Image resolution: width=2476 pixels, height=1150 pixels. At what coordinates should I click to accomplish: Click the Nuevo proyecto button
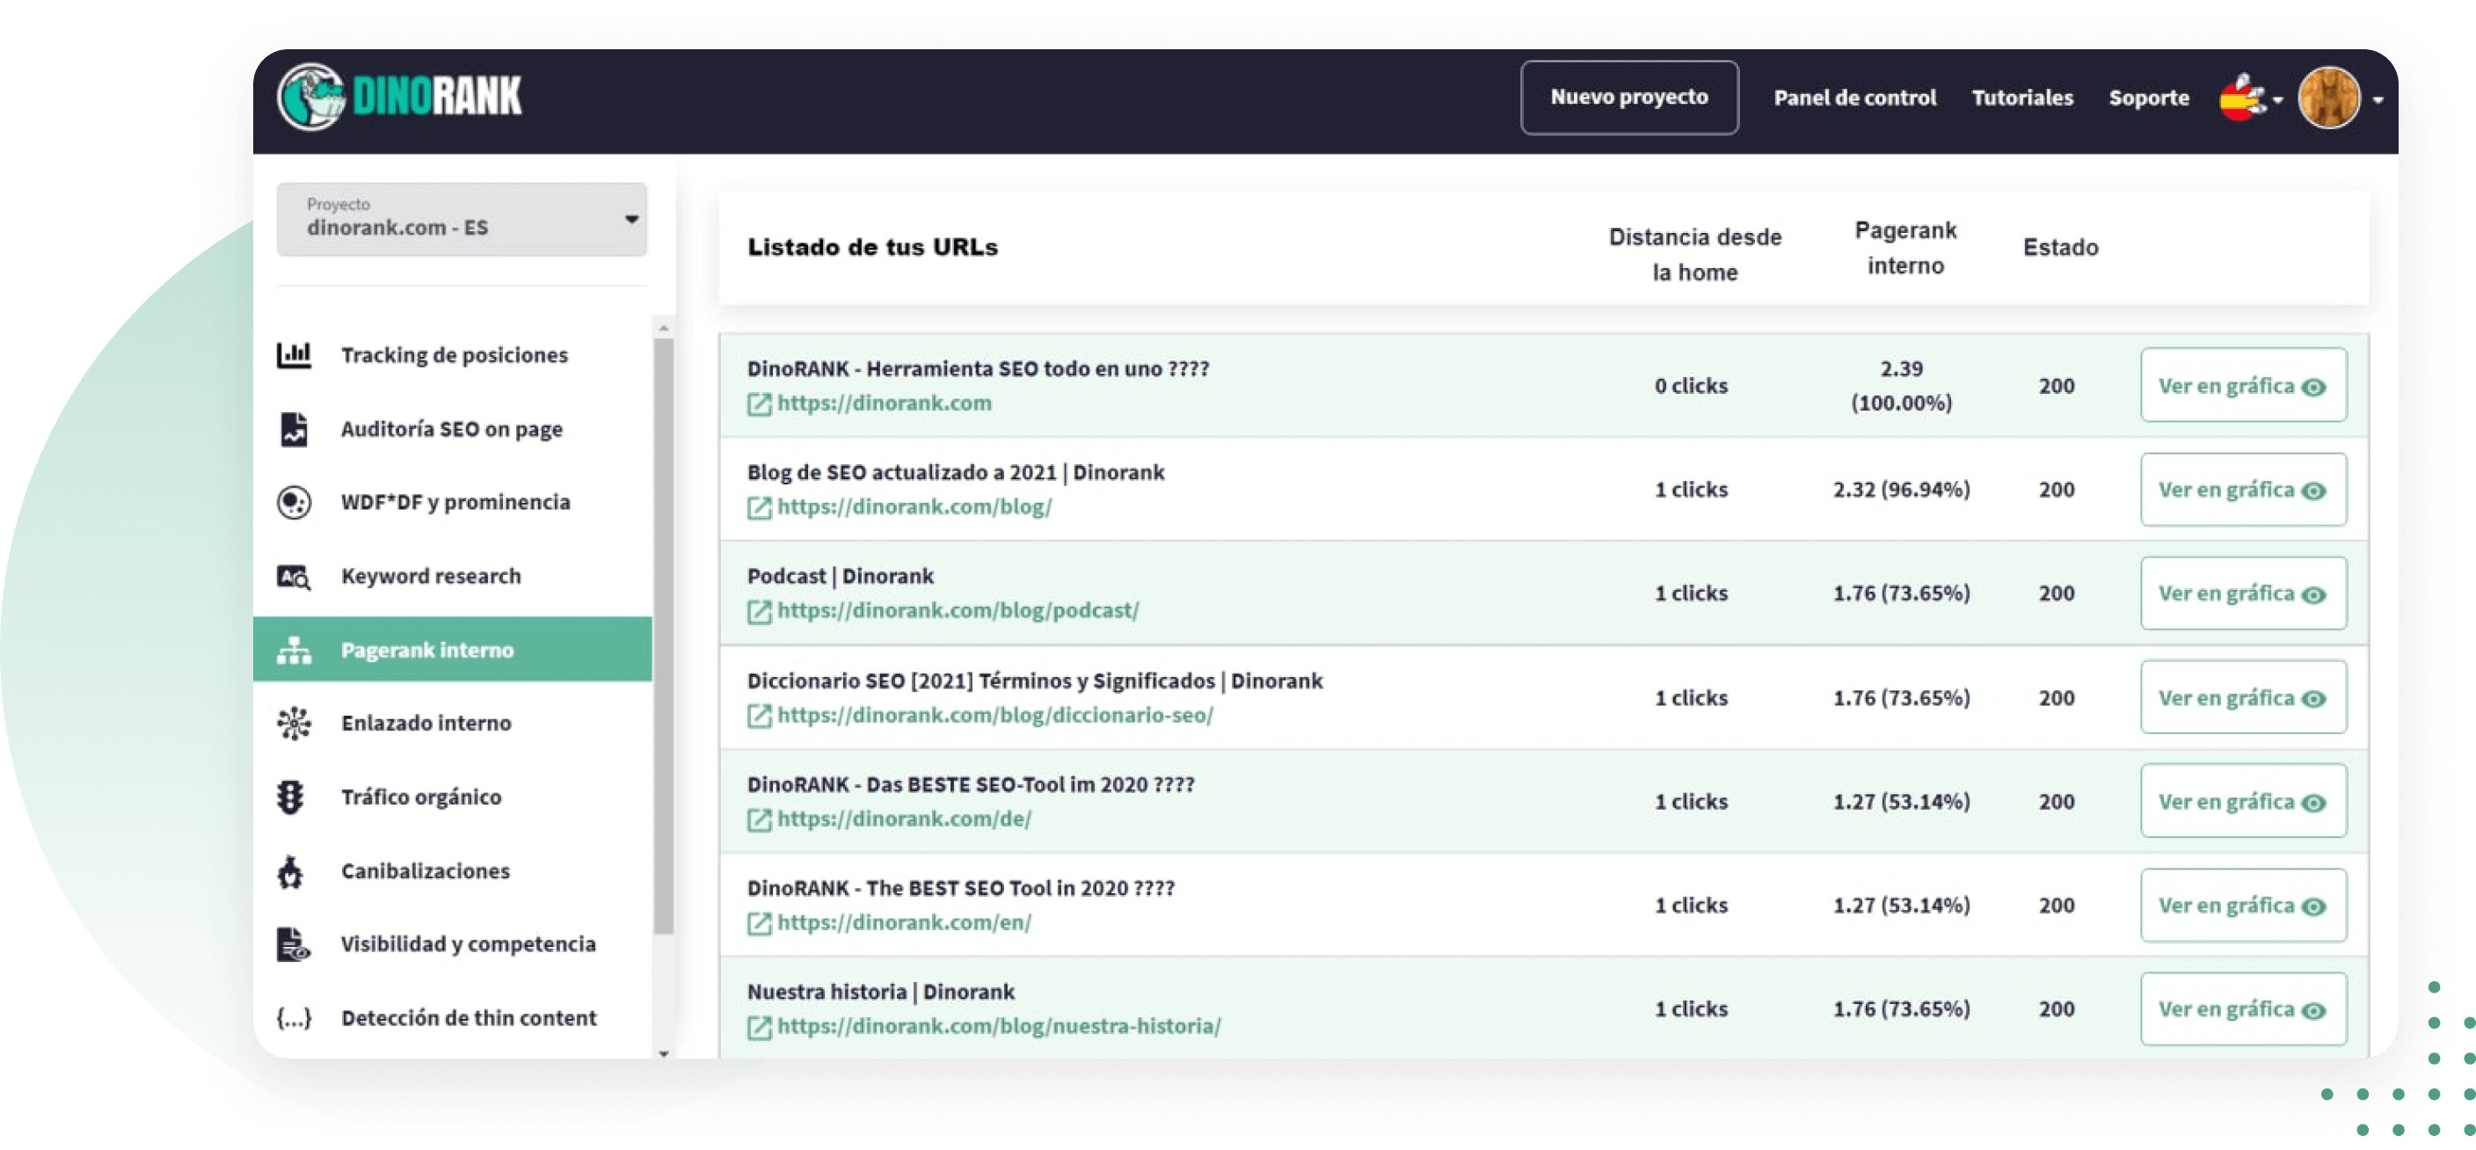1629,97
